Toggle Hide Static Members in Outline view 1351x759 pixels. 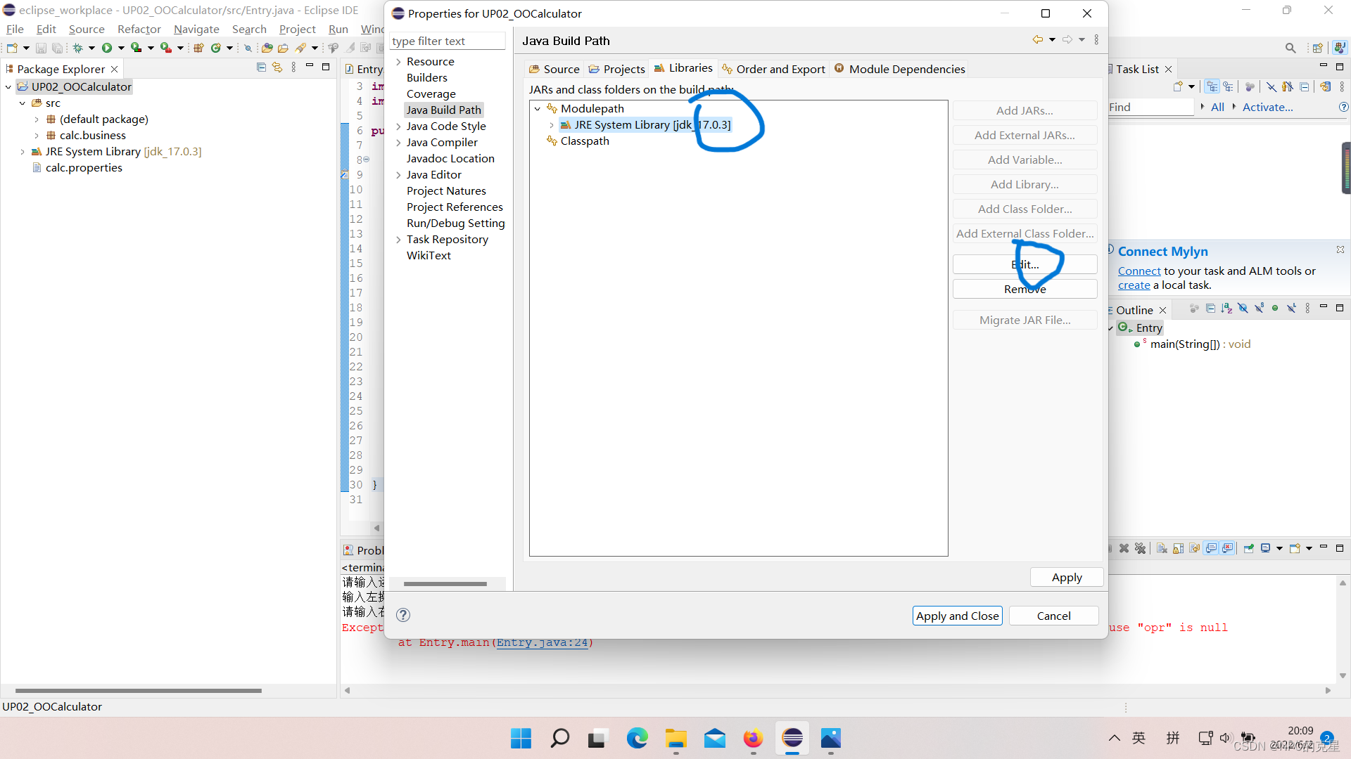(x=1259, y=309)
